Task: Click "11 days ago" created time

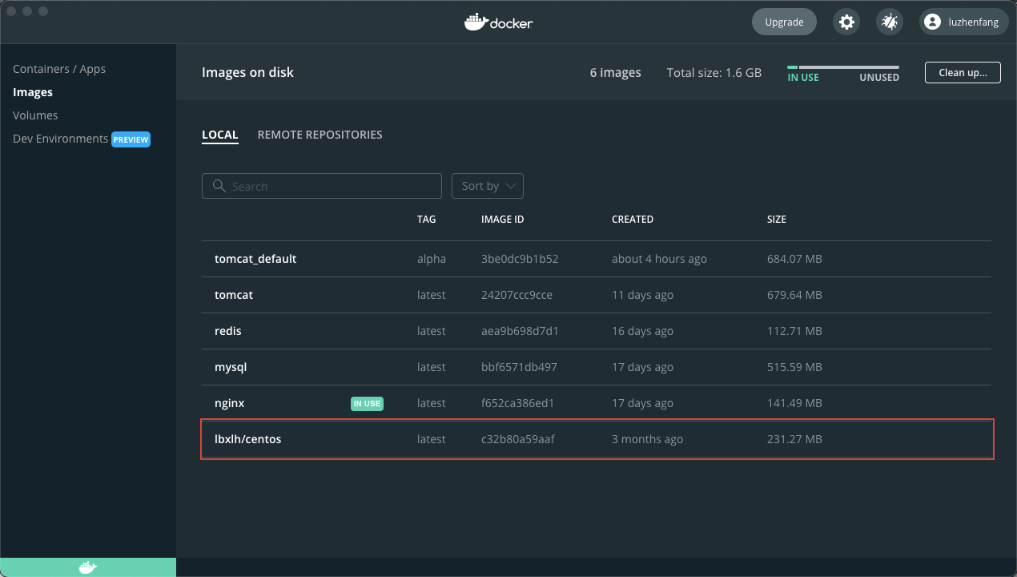Action: (x=642, y=295)
